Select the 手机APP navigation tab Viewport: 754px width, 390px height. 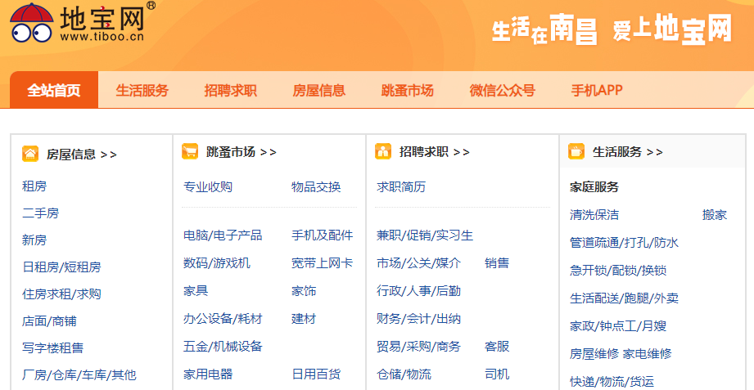(x=597, y=90)
